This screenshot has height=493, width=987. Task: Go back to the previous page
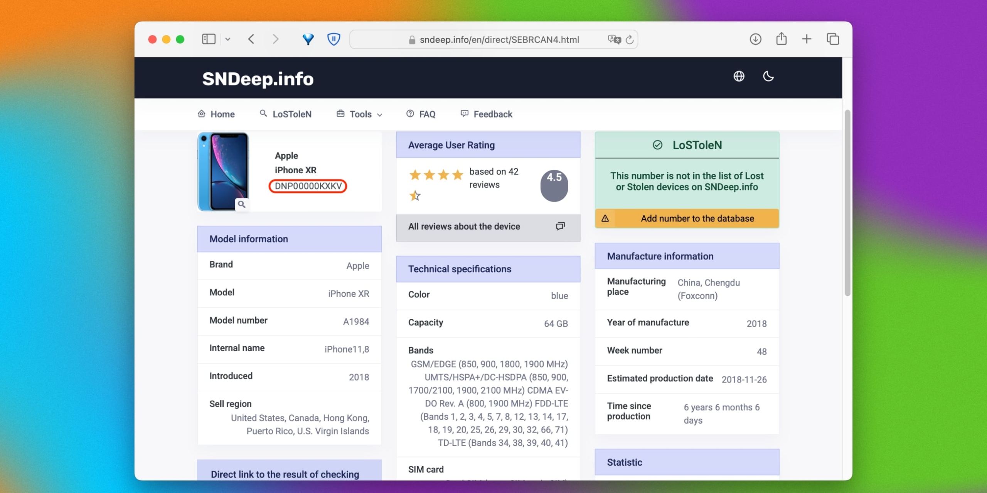point(251,39)
